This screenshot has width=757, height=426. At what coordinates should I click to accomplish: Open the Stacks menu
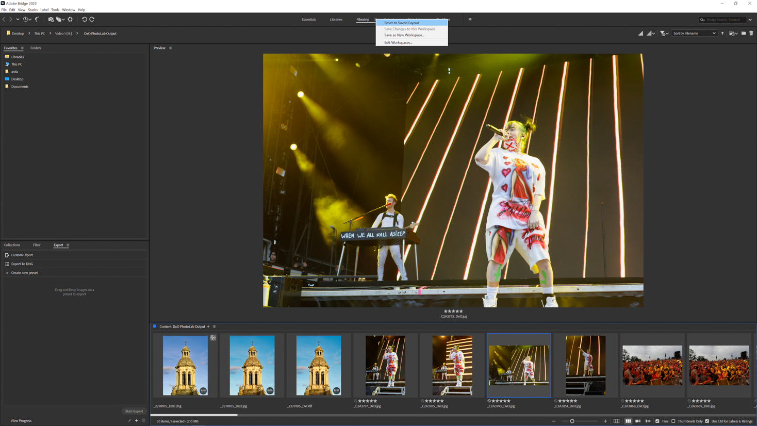[32, 10]
